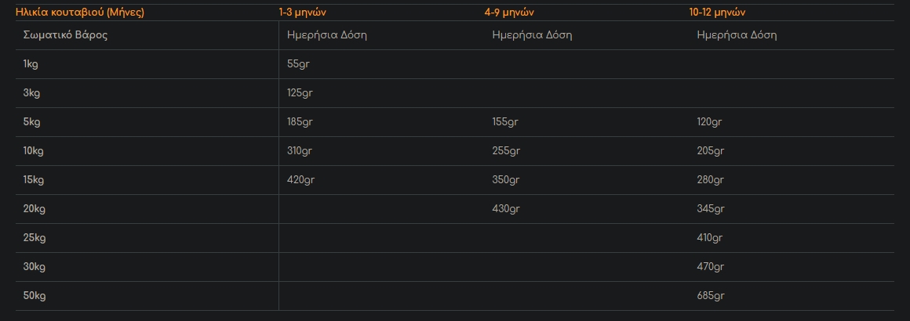Screen dimensions: 910x321
Task: Click the 155gr dose value
Action: (x=505, y=122)
